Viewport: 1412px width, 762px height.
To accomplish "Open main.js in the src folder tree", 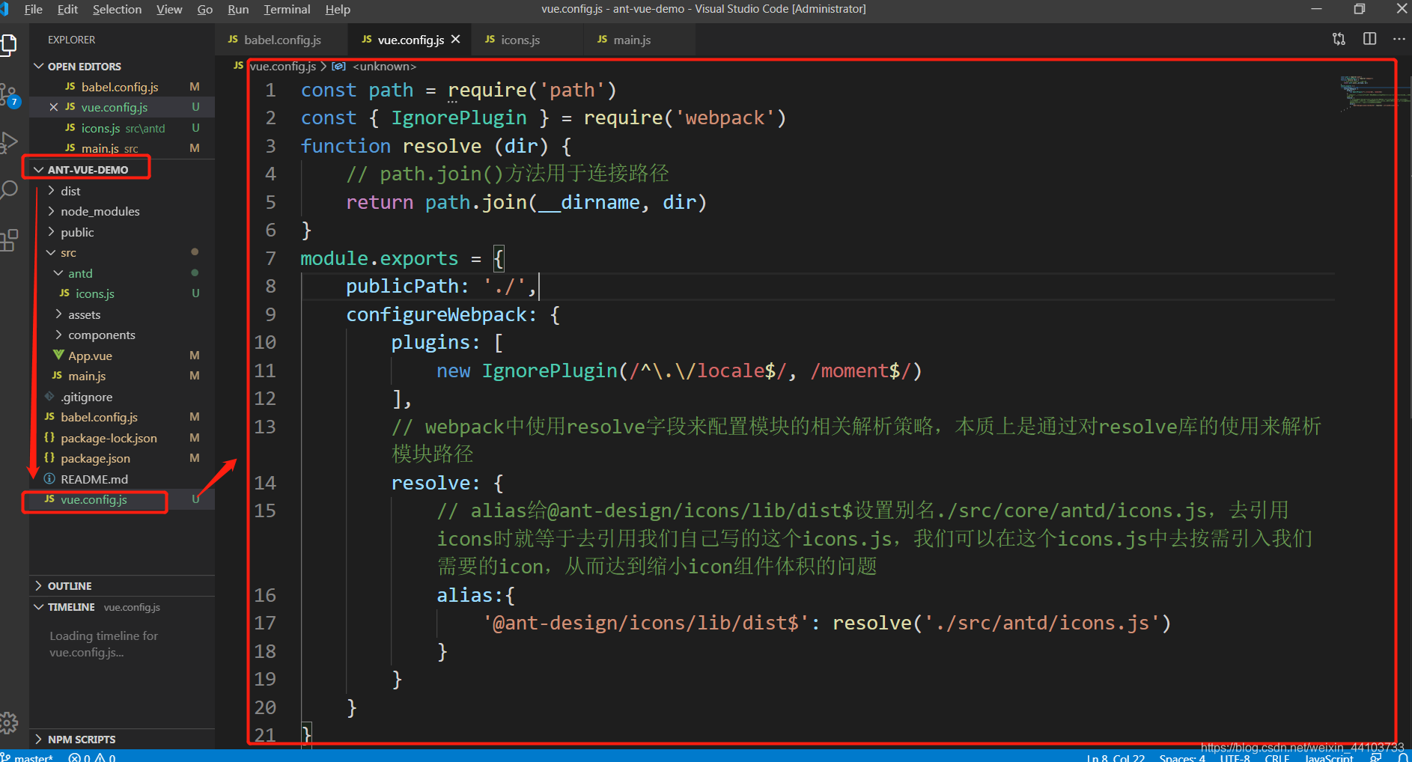I will point(87,376).
